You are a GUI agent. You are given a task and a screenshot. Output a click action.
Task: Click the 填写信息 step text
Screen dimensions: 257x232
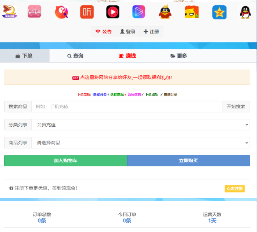click(134, 94)
